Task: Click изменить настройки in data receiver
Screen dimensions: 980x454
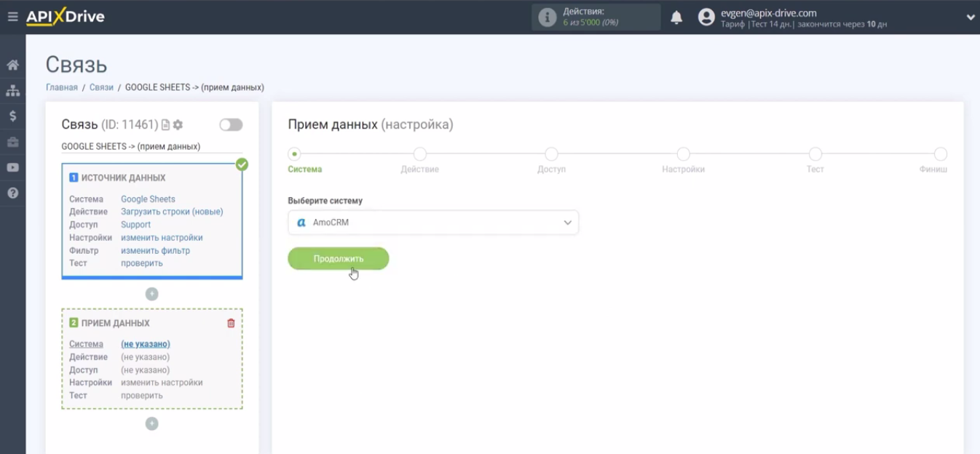Action: pos(162,383)
